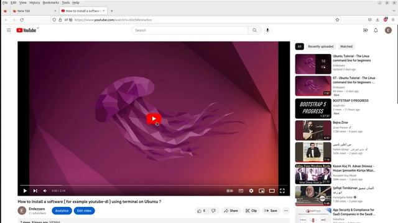Open the notifications bell
The image size is (398, 223).
pos(376,30)
